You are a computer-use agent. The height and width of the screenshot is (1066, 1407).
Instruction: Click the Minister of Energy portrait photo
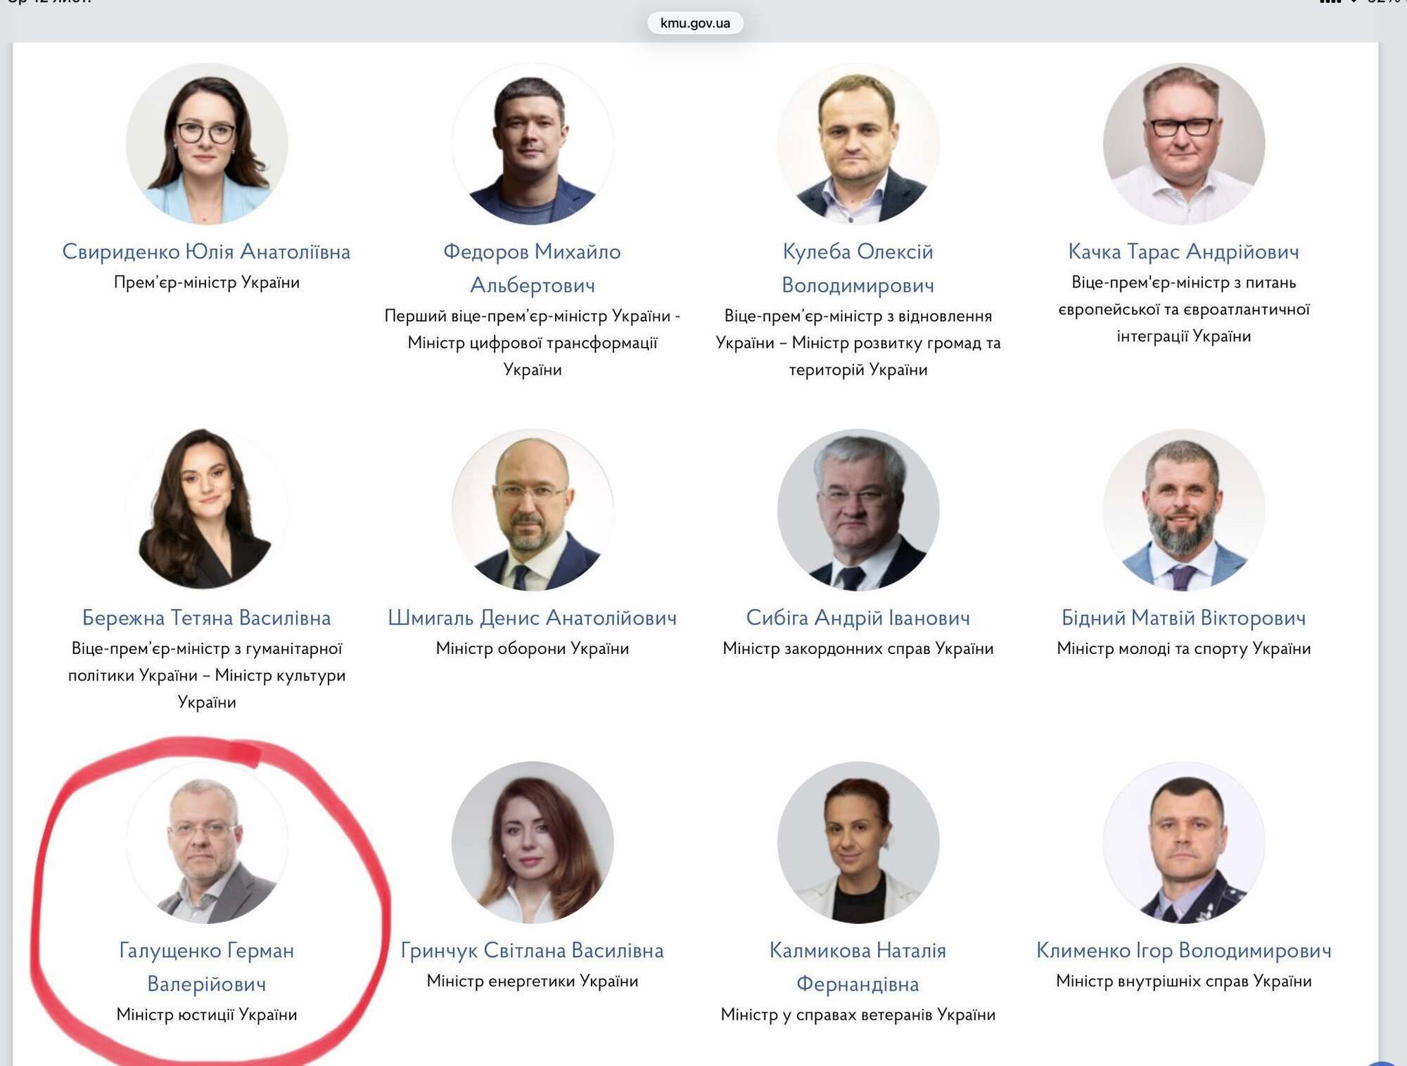point(532,842)
